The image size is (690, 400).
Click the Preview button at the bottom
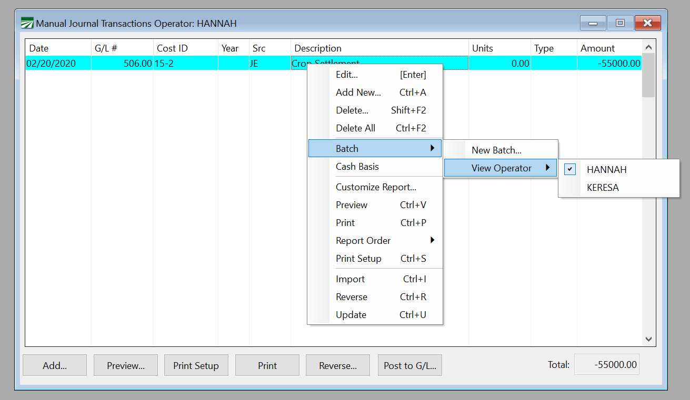coord(125,365)
